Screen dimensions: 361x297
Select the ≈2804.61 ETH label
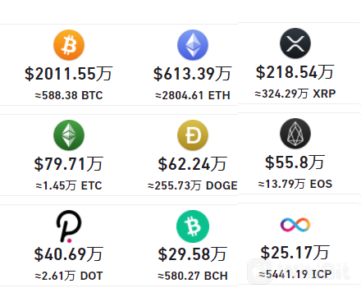pos(193,95)
